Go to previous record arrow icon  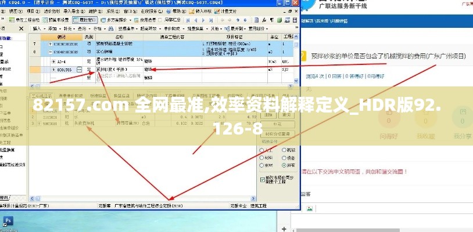pos(195,20)
